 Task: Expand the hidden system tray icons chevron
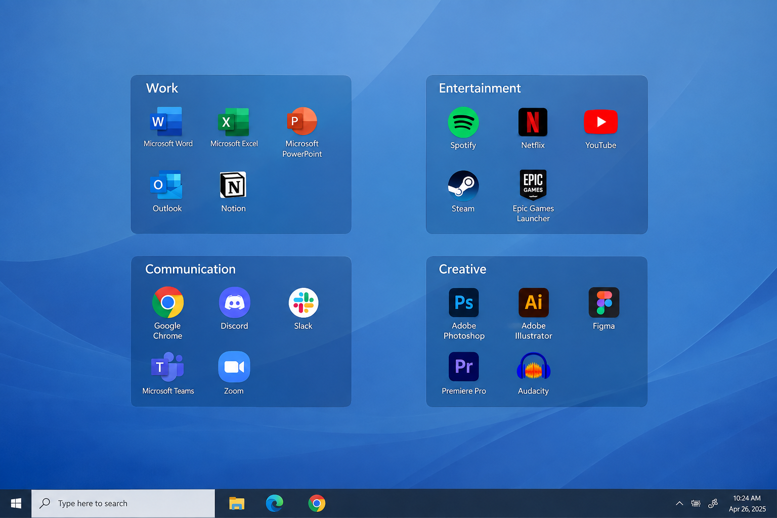pyautogui.click(x=679, y=503)
